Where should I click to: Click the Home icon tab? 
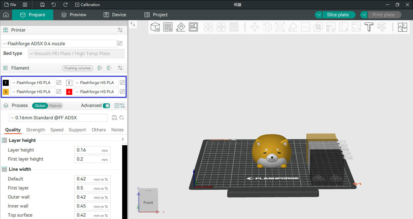[6, 15]
